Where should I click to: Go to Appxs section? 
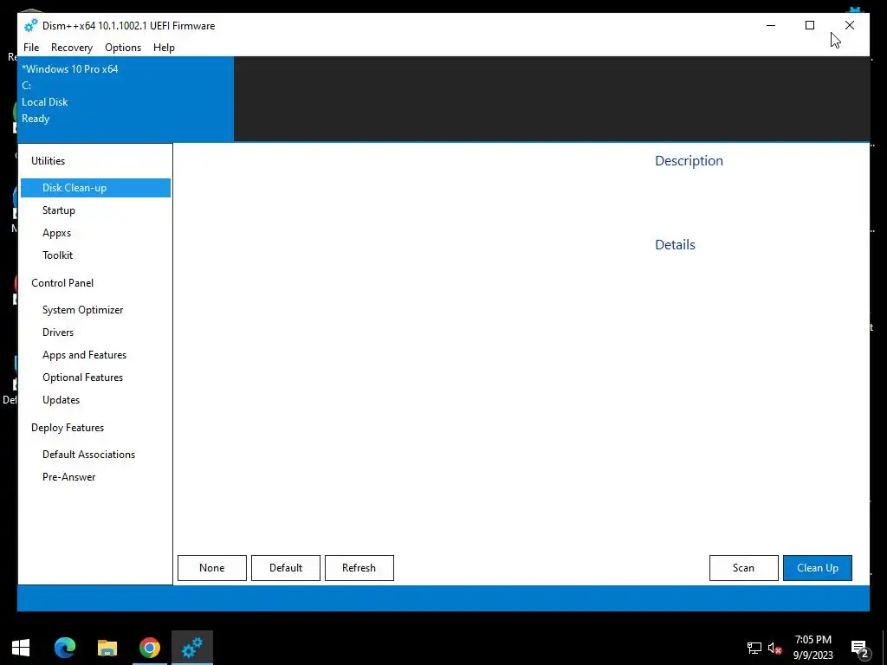click(x=56, y=233)
